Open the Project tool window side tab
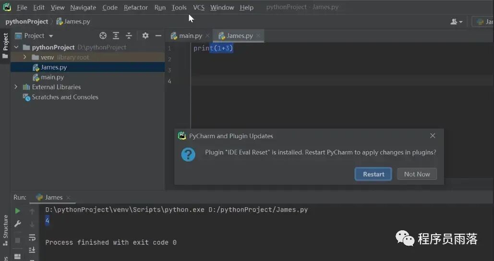The width and height of the screenshot is (494, 261). tap(5, 46)
